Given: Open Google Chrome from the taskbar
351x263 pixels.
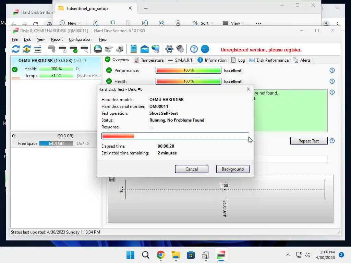Looking at the screenshot, I should 160,255.
